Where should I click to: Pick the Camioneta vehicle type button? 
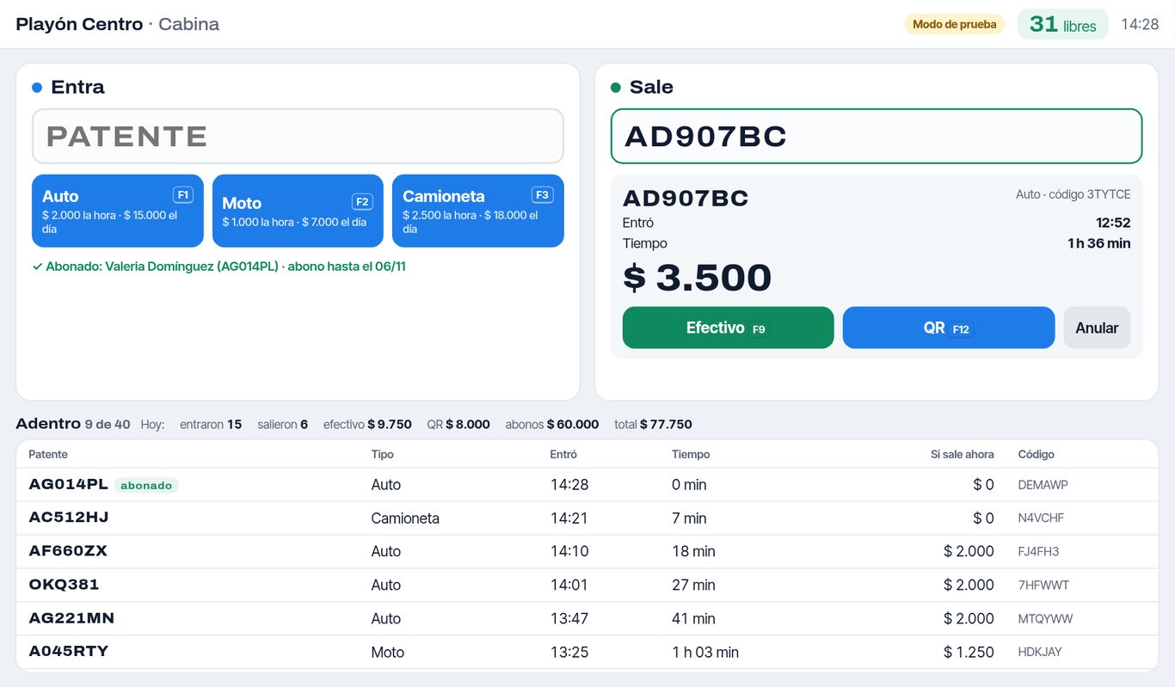[478, 211]
